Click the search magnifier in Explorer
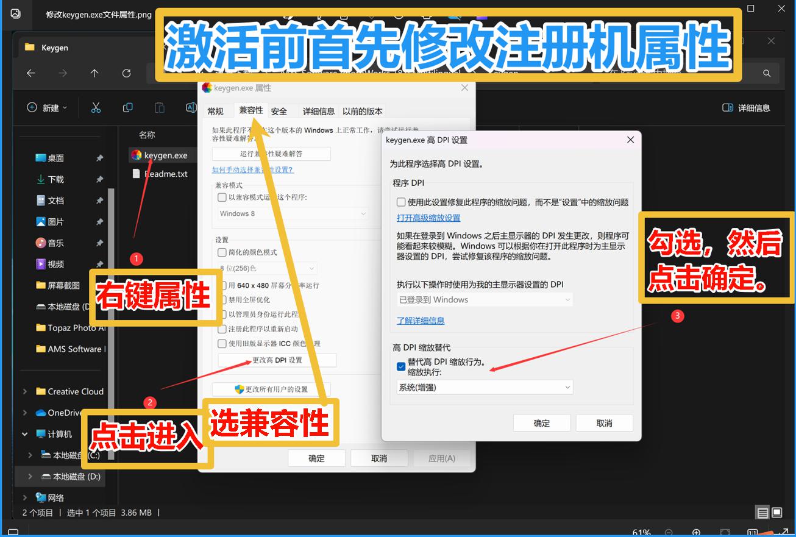 [x=767, y=73]
